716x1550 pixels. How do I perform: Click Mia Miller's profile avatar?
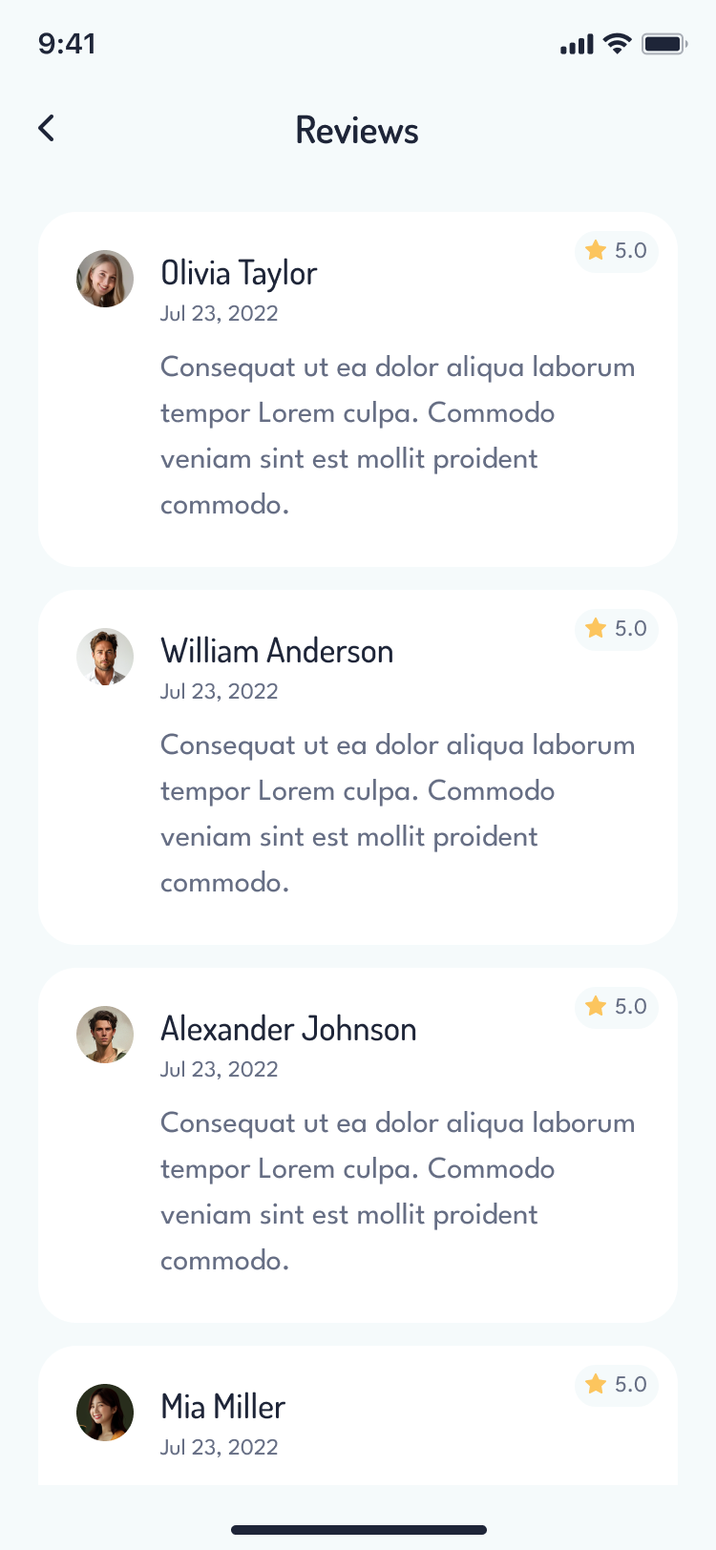click(105, 1413)
